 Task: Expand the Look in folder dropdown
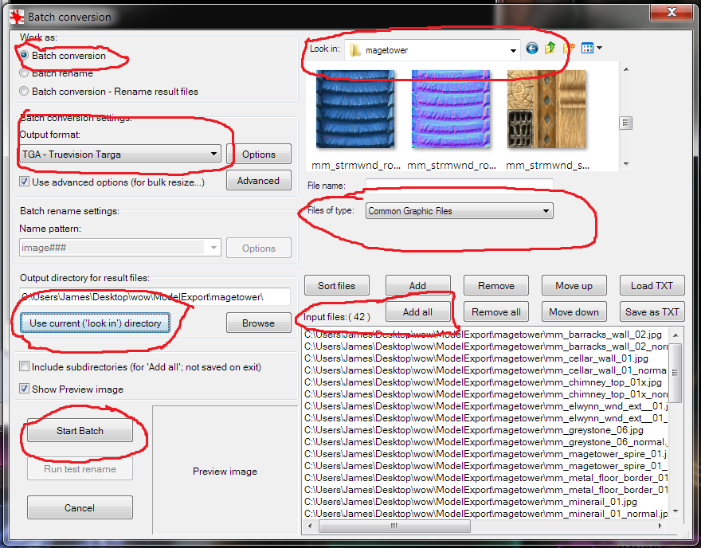pyautogui.click(x=513, y=50)
